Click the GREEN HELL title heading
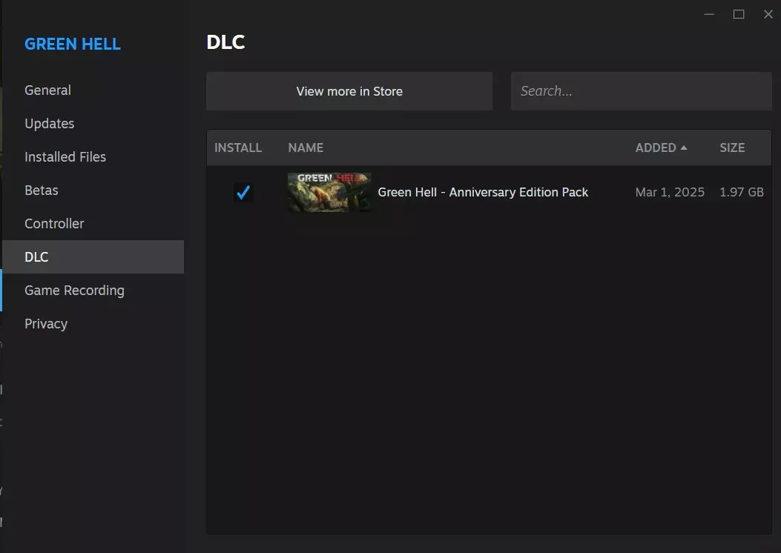 [73, 44]
